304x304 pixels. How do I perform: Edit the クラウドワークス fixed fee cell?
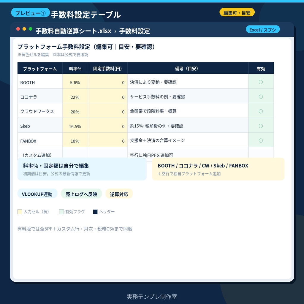(107, 111)
